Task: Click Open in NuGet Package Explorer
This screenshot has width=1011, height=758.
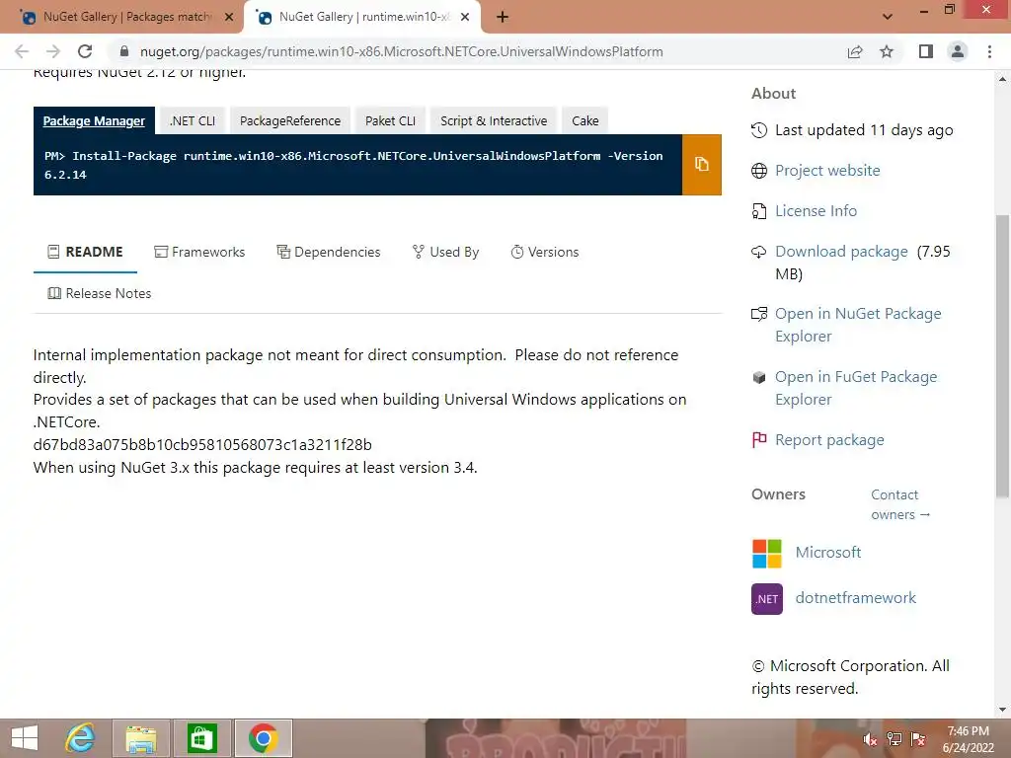Action: 858,325
